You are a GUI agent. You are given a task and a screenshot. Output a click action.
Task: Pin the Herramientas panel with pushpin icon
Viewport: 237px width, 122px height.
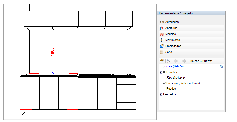(x=222, y=13)
